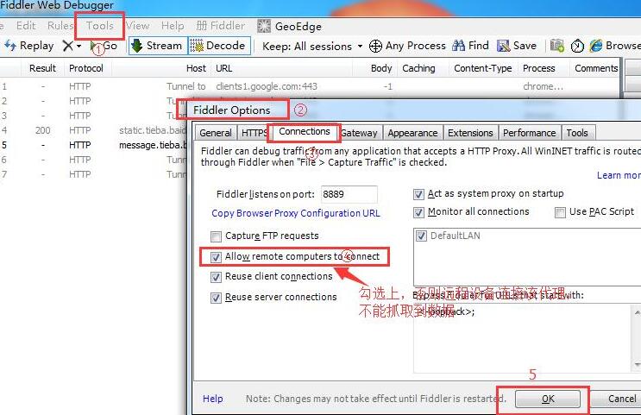Image resolution: width=641 pixels, height=415 pixels.
Task: Click the Find binoculars icon
Action: click(459, 46)
